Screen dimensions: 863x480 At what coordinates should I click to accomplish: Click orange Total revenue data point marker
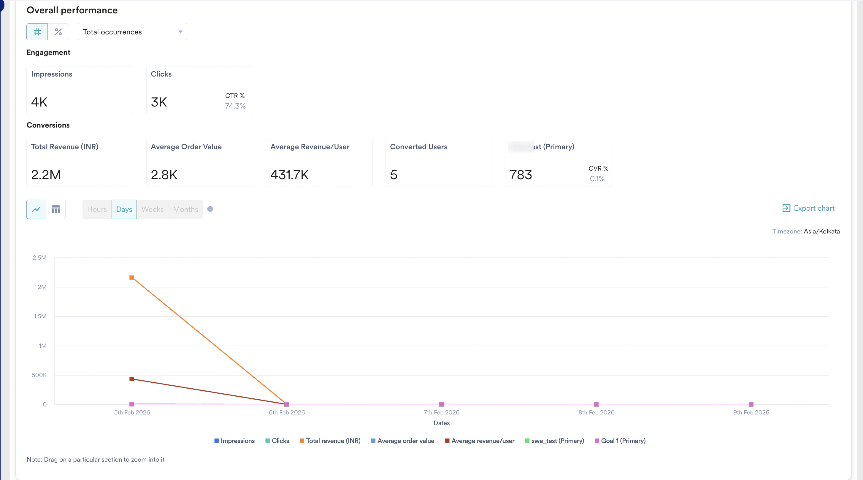pyautogui.click(x=132, y=277)
